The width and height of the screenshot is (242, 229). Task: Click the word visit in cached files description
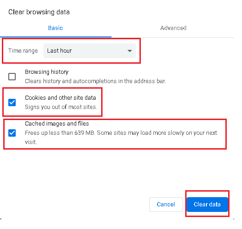point(31,142)
